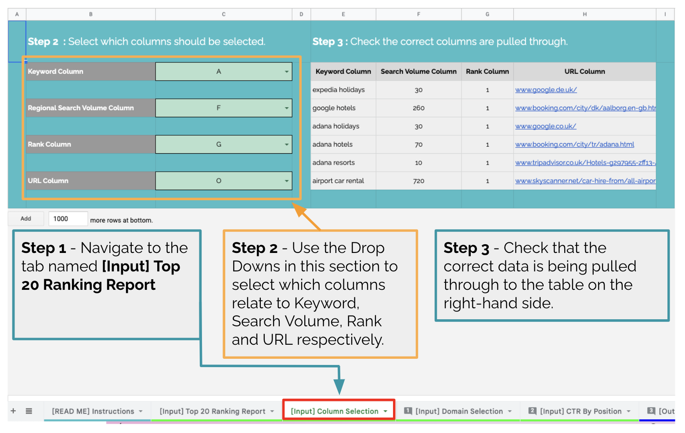Open the Rank Column dropdown showing G
Screen dimensions: 685x433
pyautogui.click(x=286, y=144)
